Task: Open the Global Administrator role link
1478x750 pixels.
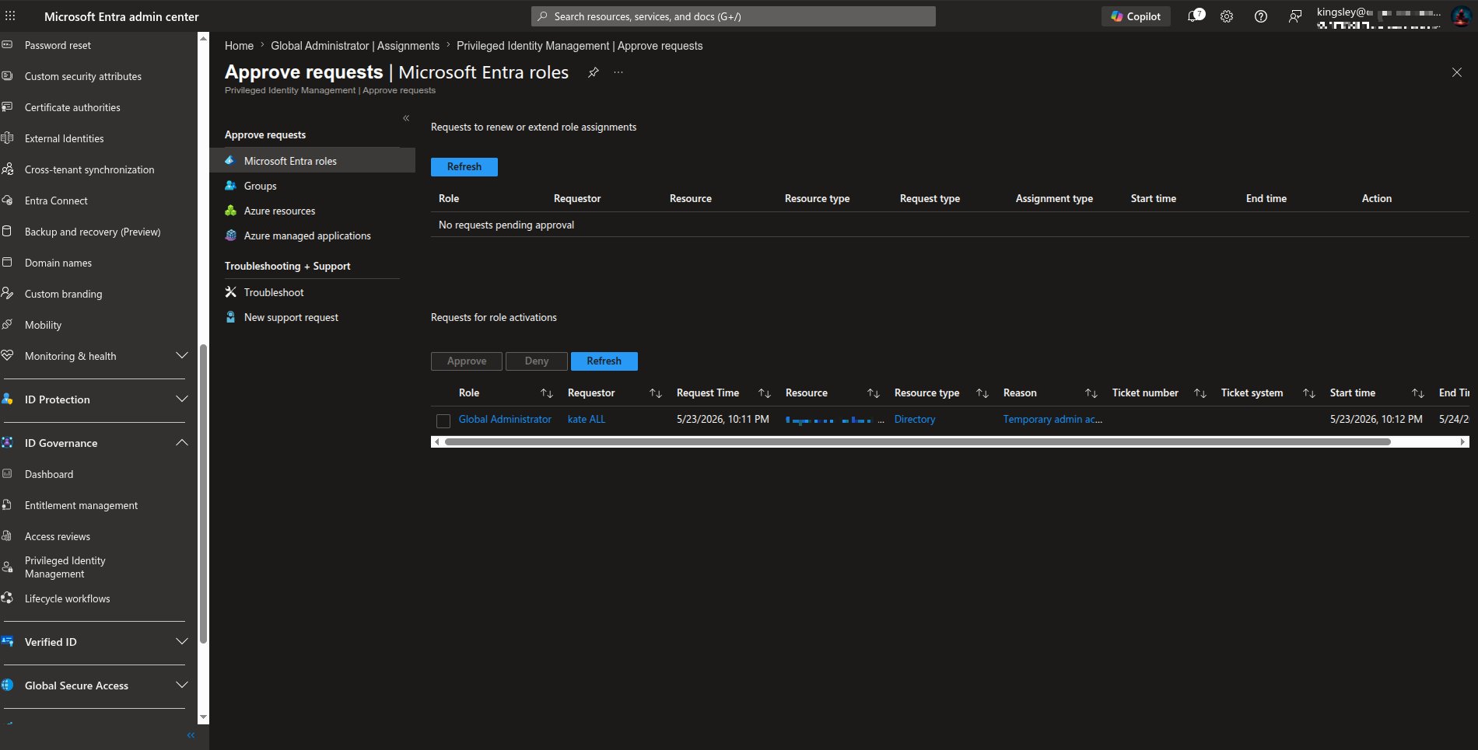Action: tap(505, 419)
